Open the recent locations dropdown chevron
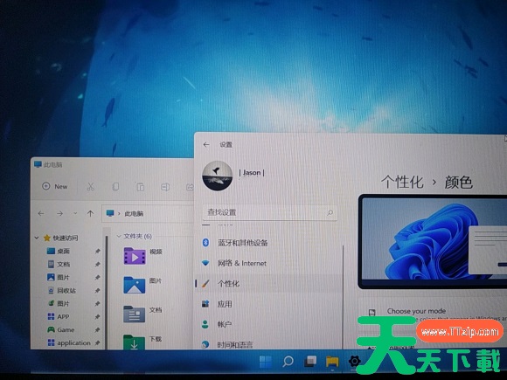This screenshot has height=380, width=507. (x=75, y=213)
